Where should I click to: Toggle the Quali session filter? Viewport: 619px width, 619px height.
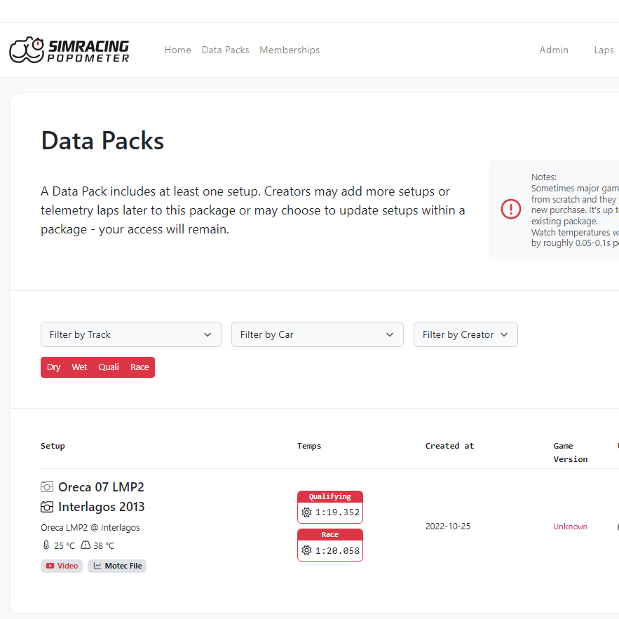pyautogui.click(x=109, y=367)
